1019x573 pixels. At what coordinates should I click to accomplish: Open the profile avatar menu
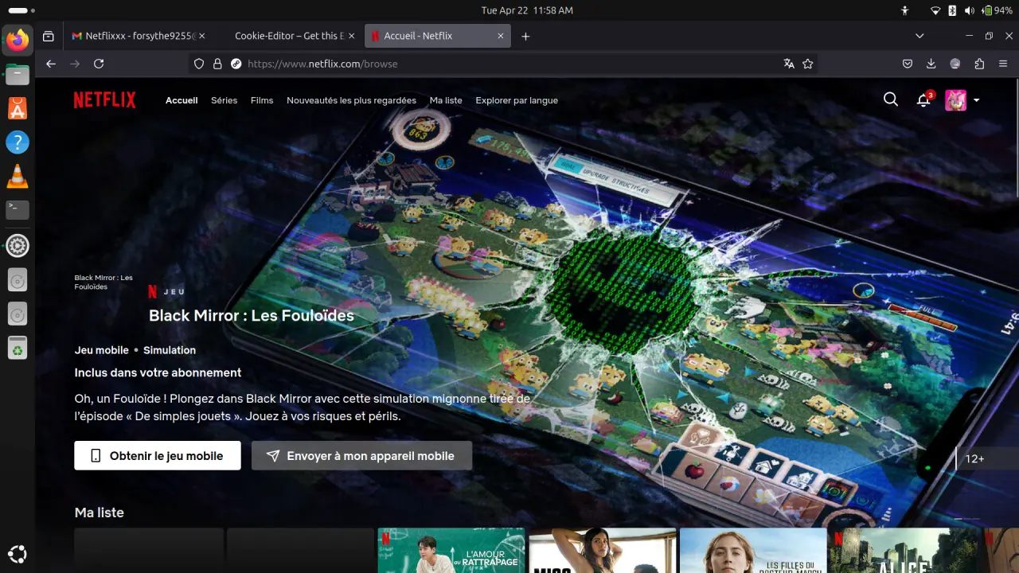click(x=955, y=100)
